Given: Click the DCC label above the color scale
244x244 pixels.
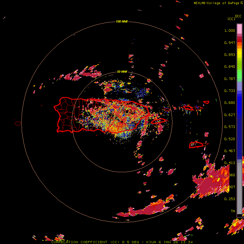Looking at the screenshot, I should coord(238,16).
